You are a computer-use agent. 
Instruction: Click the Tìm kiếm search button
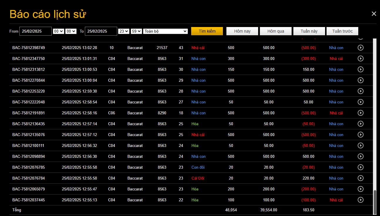[x=207, y=31]
